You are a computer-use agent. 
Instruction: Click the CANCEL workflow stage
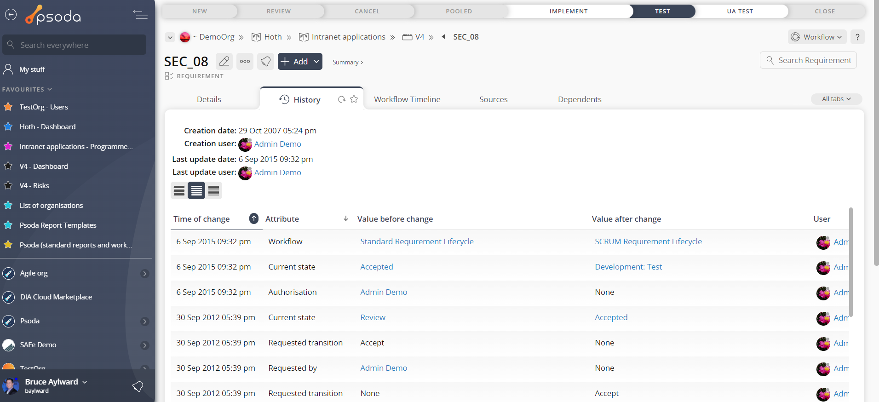pos(367,11)
